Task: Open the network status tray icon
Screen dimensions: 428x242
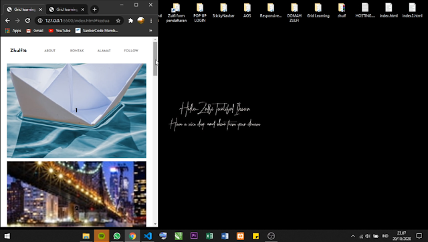Action: click(x=361, y=236)
